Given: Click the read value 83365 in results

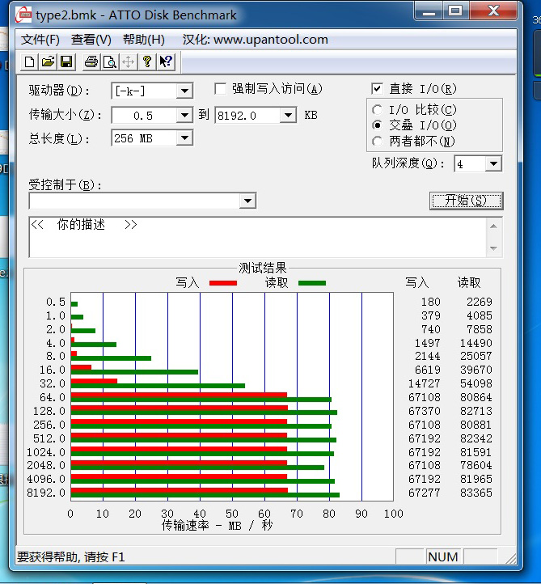Looking at the screenshot, I should pyautogui.click(x=476, y=493).
